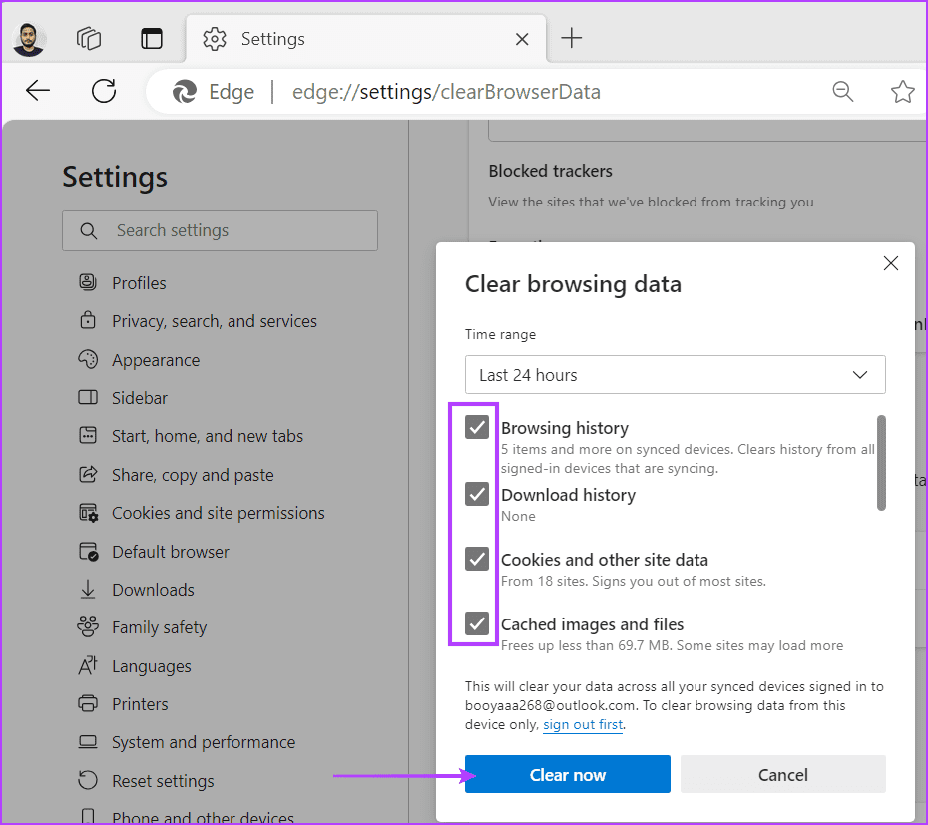Image resolution: width=928 pixels, height=825 pixels.
Task: Open the Reset settings section
Action: (x=163, y=781)
